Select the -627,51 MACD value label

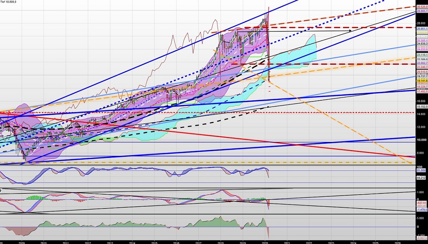pos(422,203)
